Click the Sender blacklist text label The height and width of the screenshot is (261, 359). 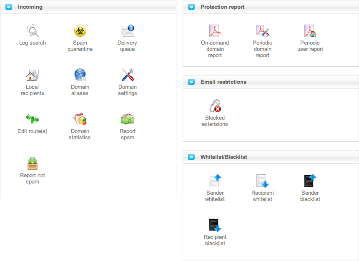click(310, 196)
